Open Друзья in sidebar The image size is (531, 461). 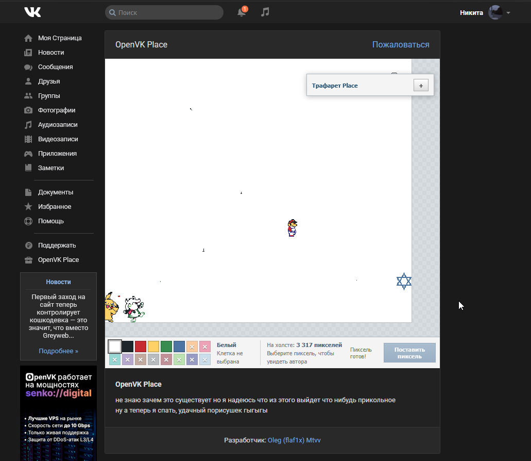(49, 81)
